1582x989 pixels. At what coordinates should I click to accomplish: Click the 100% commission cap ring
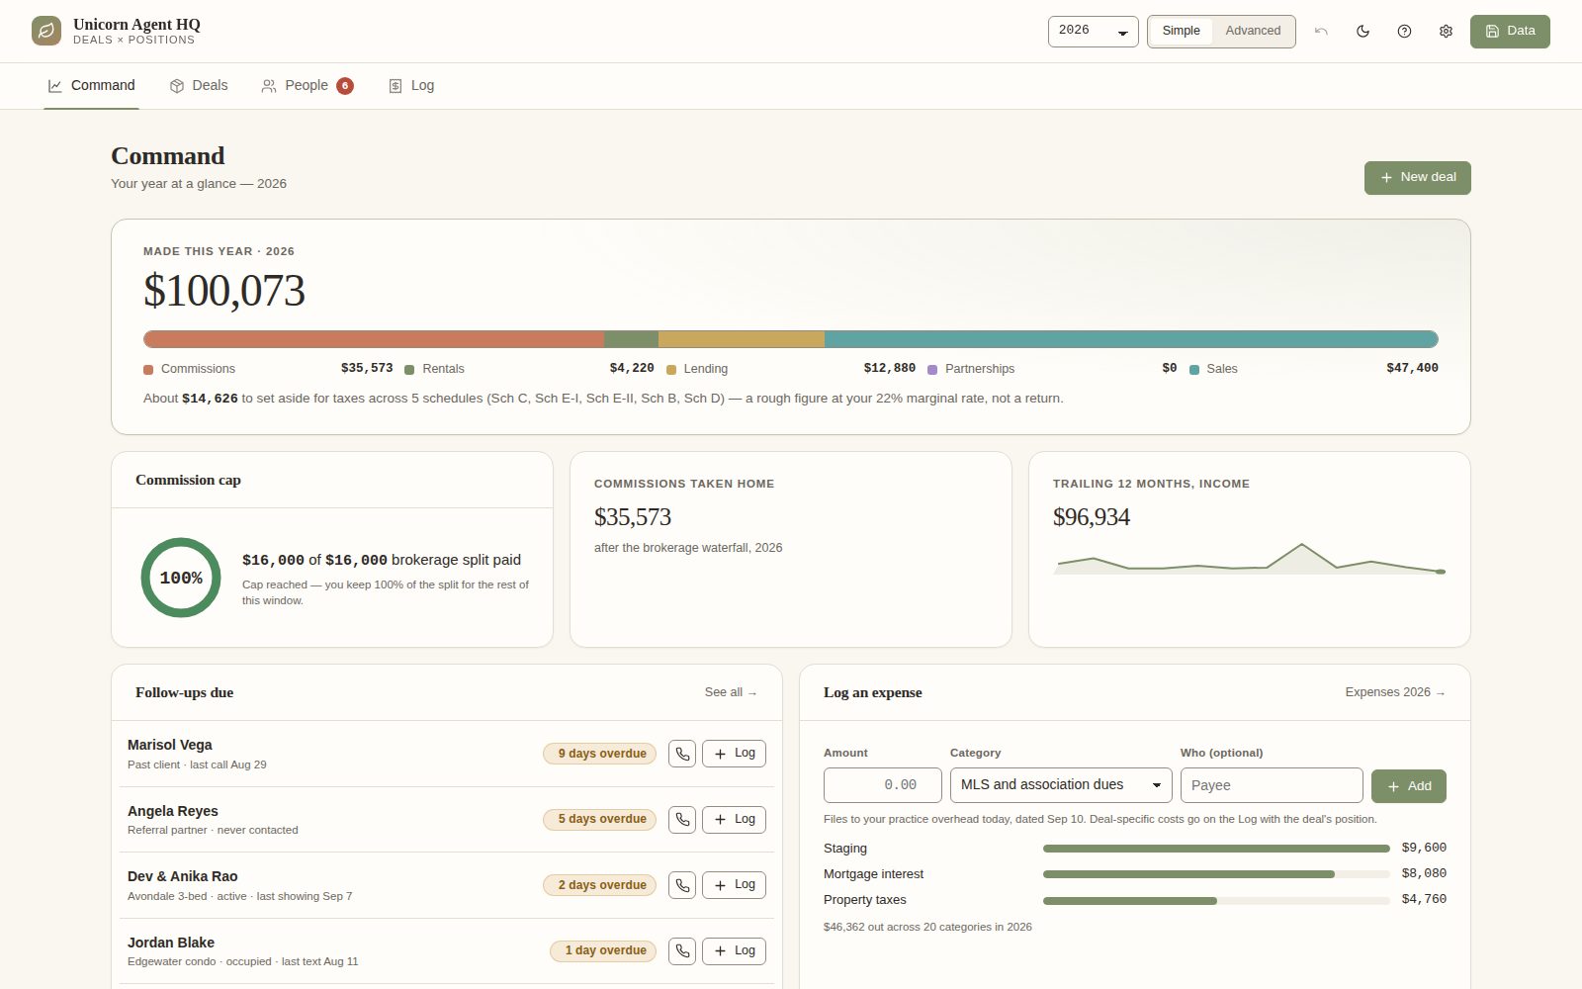(181, 578)
